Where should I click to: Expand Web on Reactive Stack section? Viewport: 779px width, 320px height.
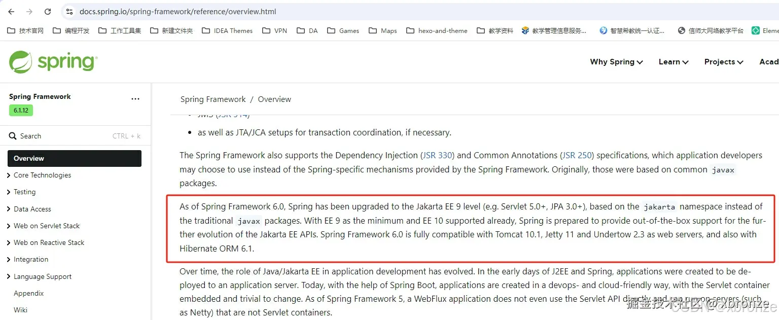(x=46, y=242)
